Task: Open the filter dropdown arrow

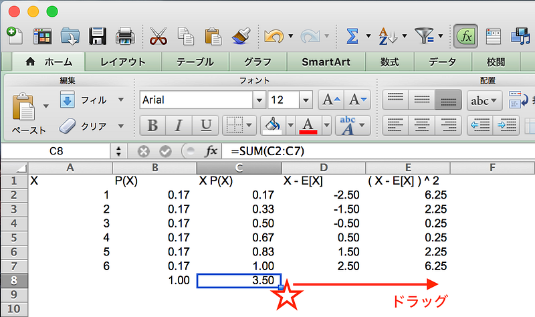Action: (441, 36)
